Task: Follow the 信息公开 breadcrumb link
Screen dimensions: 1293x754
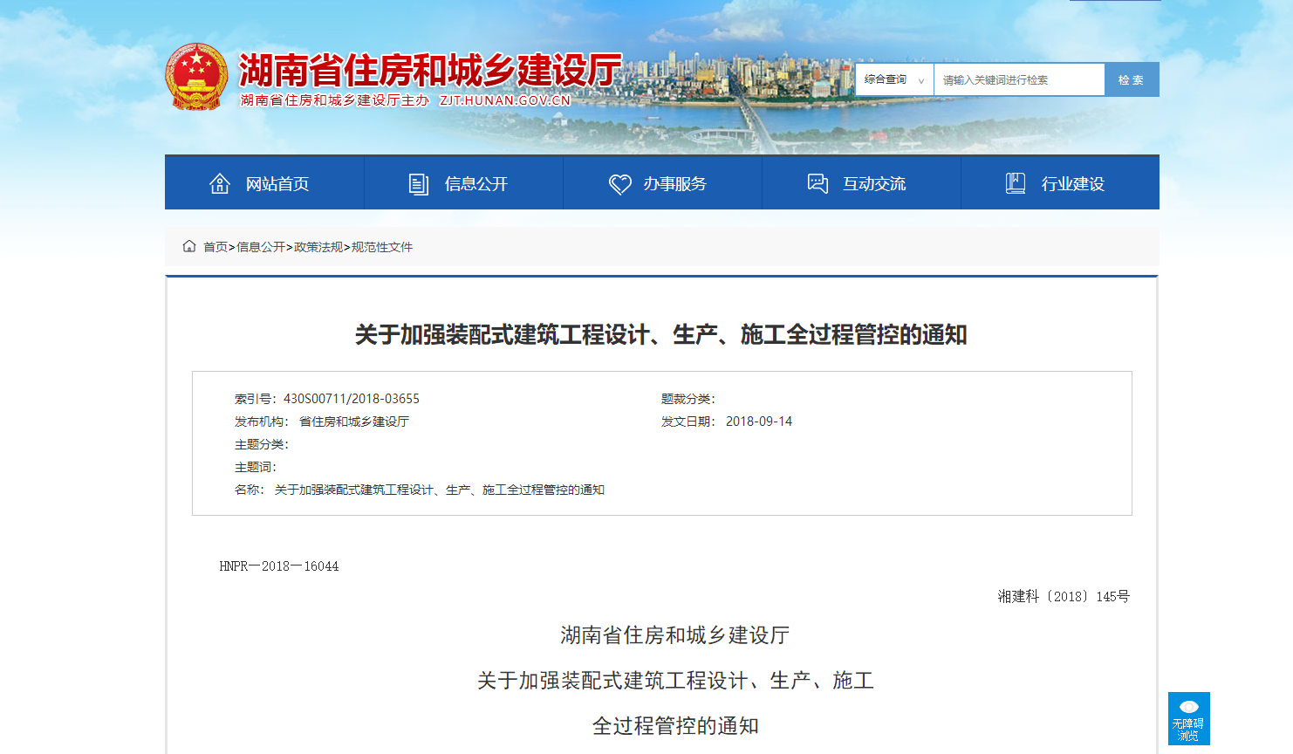Action: [x=261, y=247]
